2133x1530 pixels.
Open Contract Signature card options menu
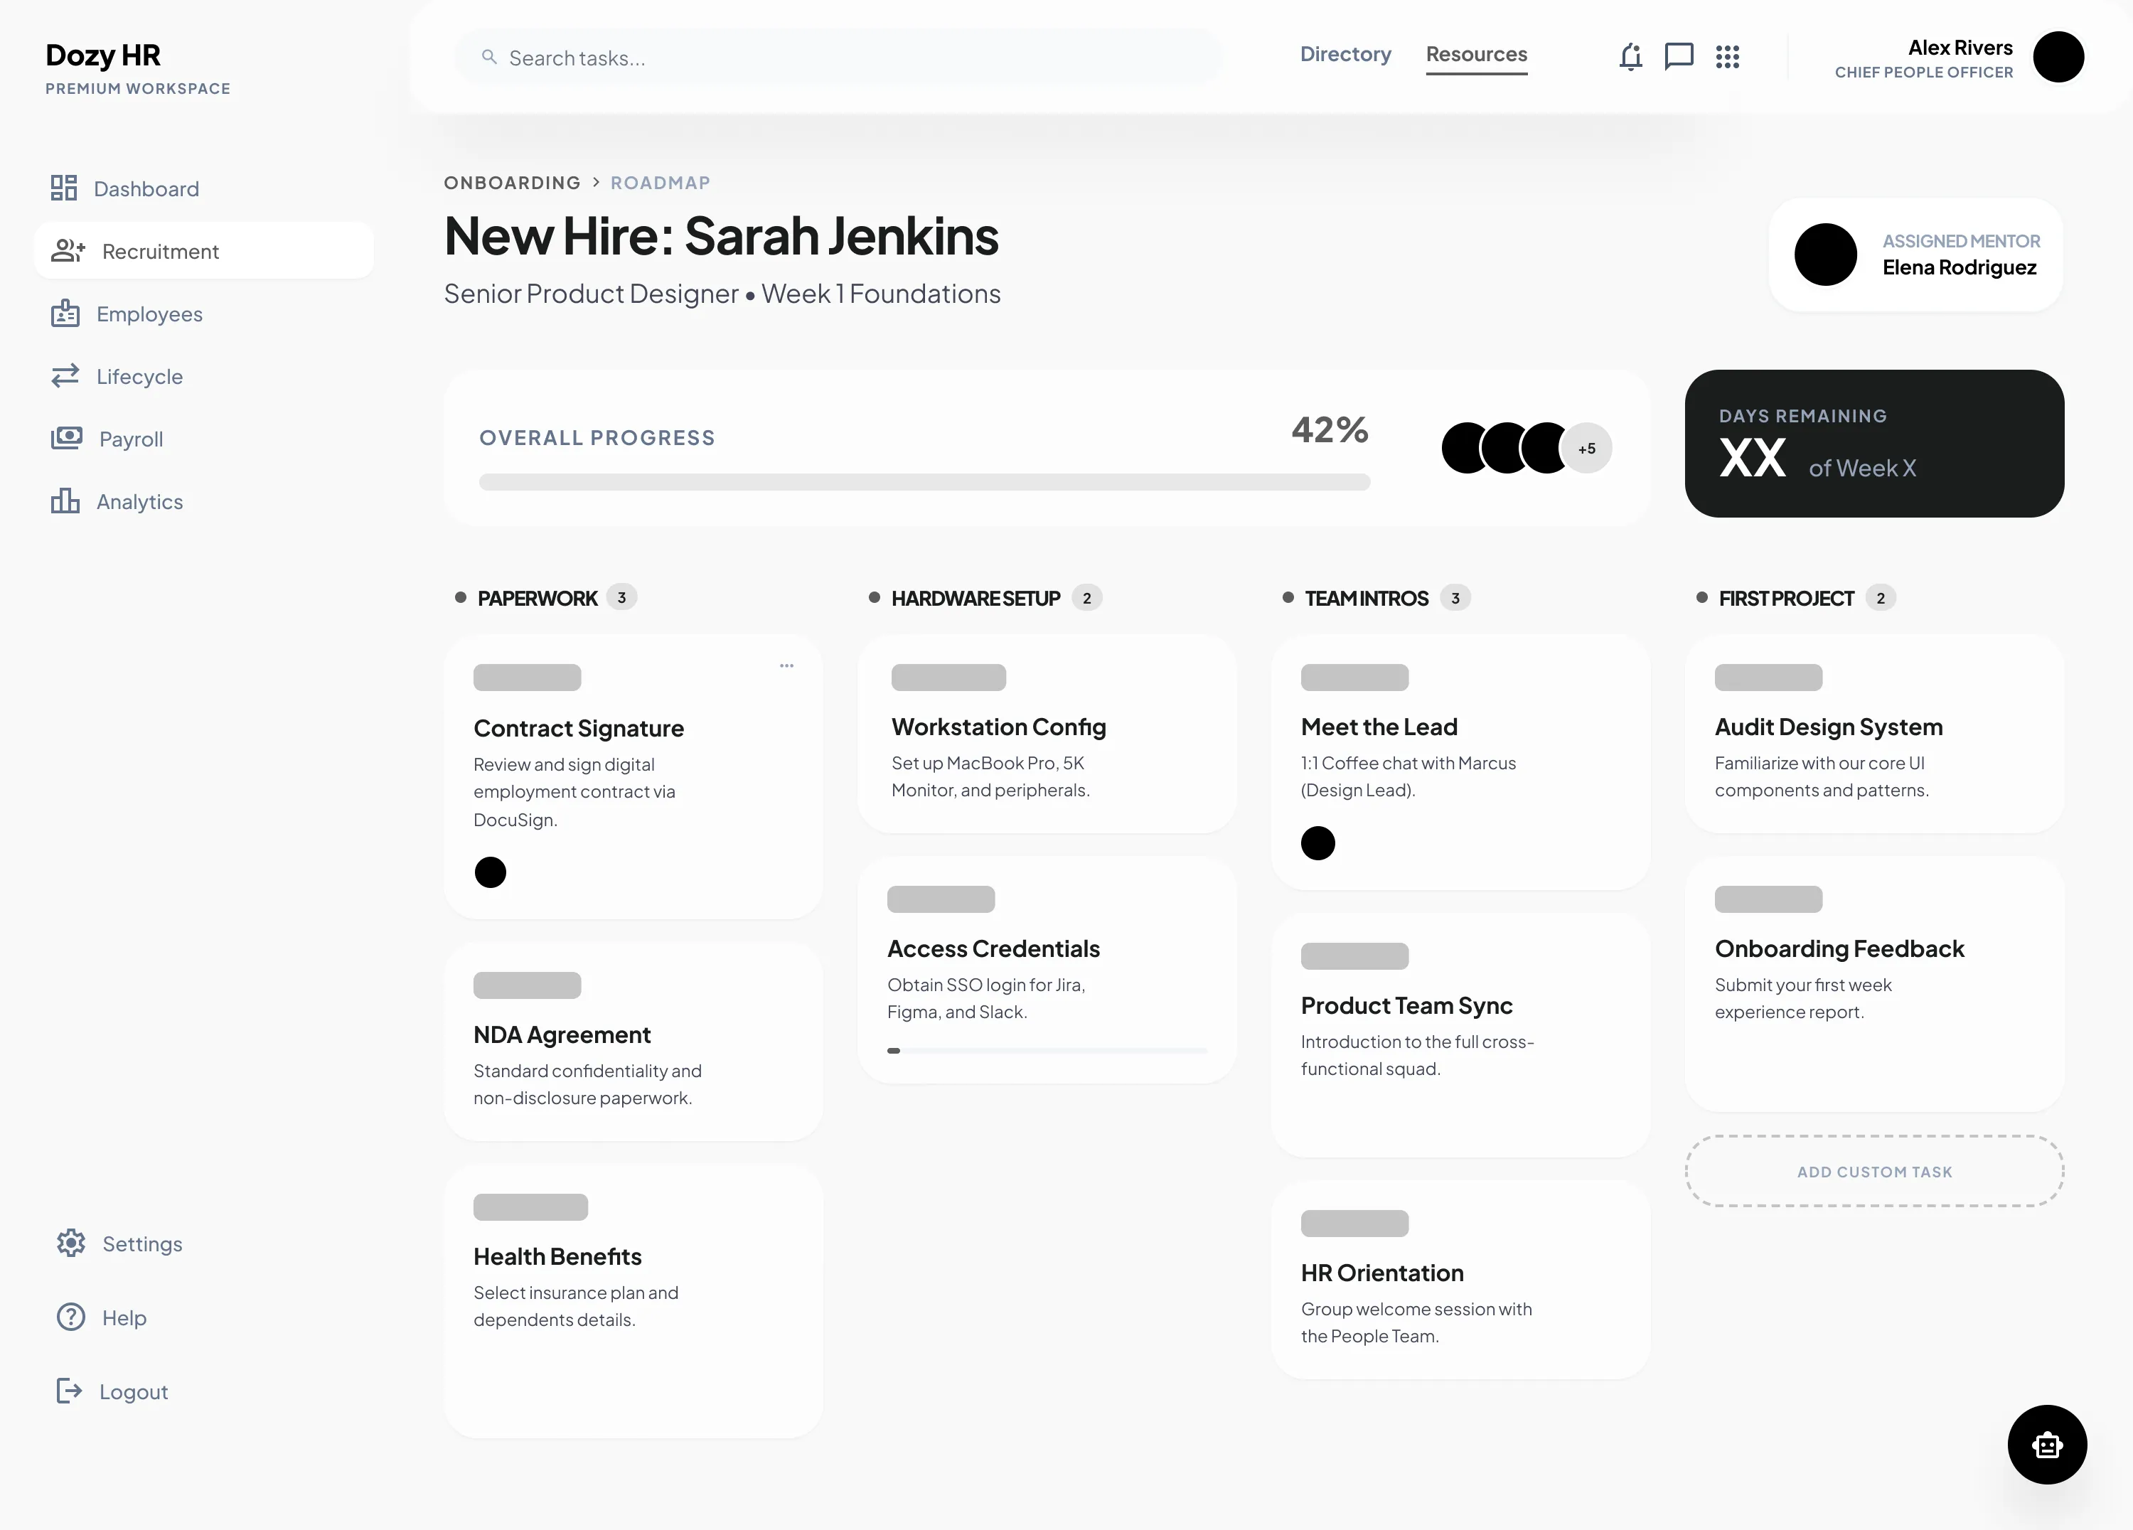click(x=786, y=665)
